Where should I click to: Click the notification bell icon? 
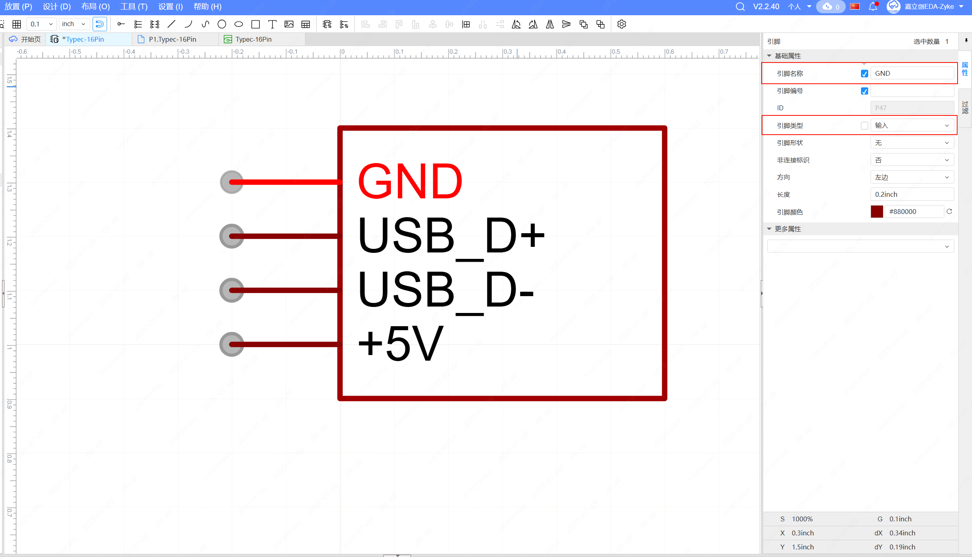[x=873, y=7]
